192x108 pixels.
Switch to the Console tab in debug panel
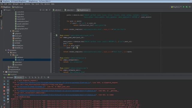[x=19, y=77]
